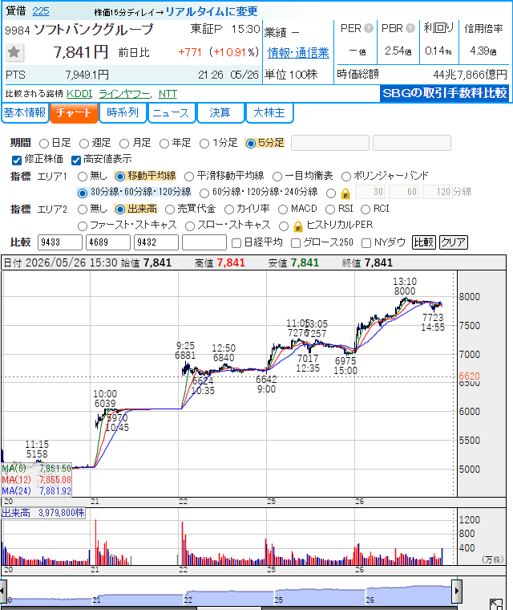Open the 基本情報 tab
The height and width of the screenshot is (610, 513).
pos(25,113)
